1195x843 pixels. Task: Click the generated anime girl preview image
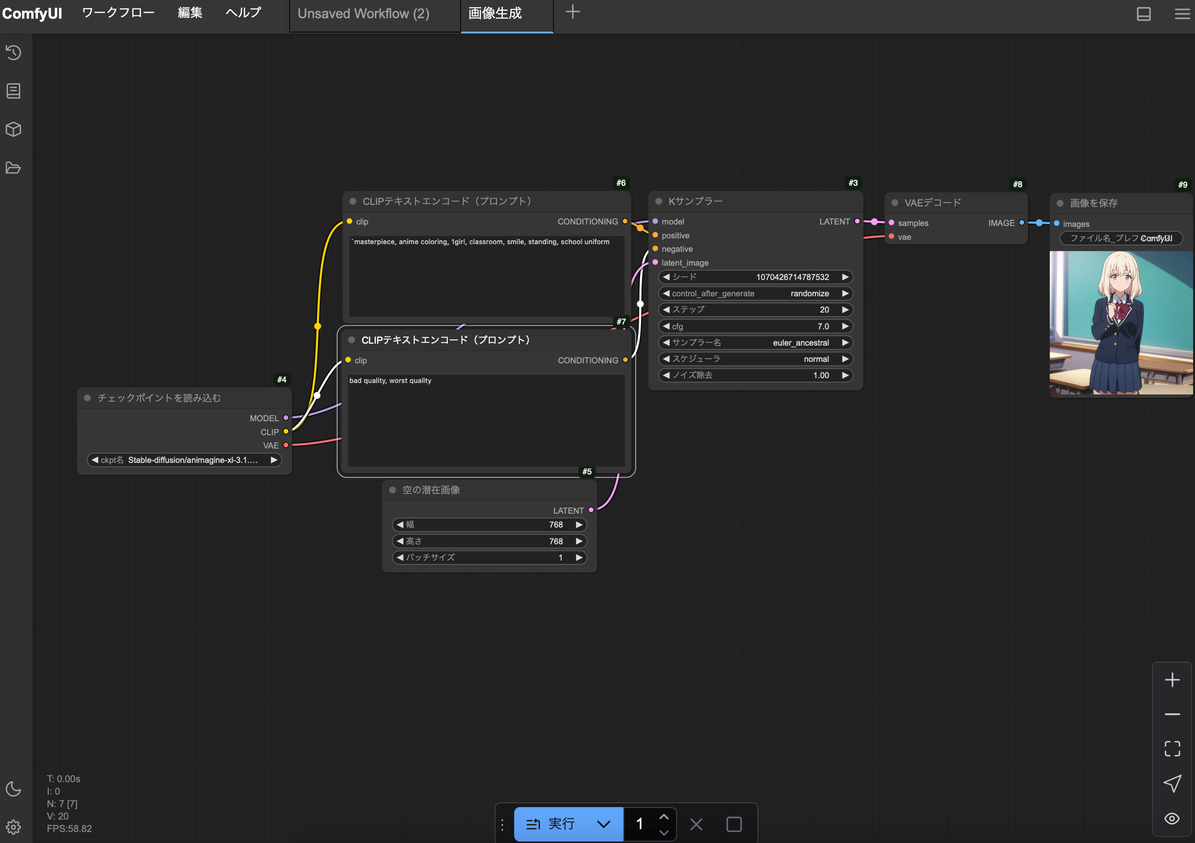(x=1121, y=323)
